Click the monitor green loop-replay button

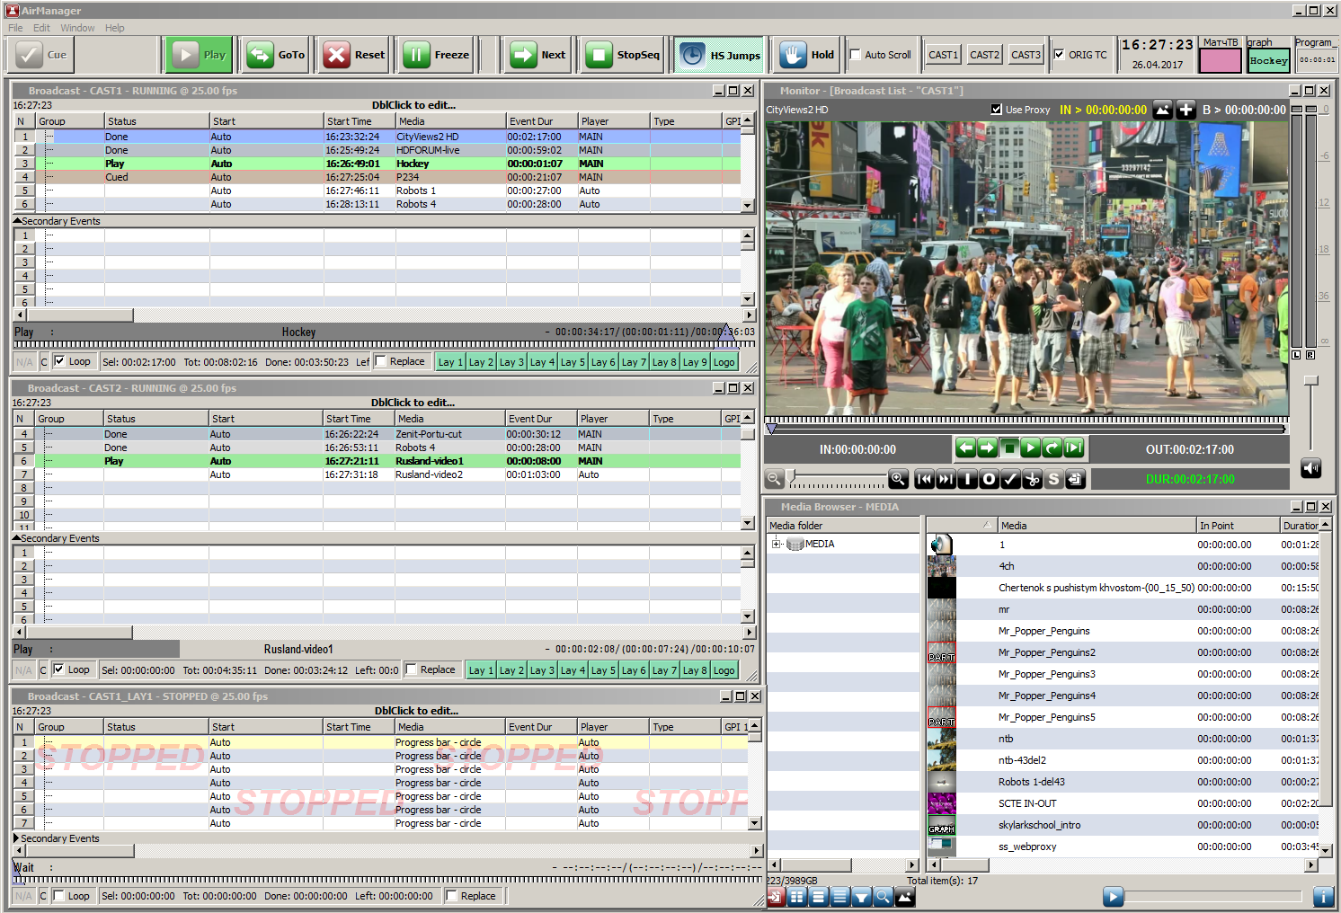pos(1052,448)
